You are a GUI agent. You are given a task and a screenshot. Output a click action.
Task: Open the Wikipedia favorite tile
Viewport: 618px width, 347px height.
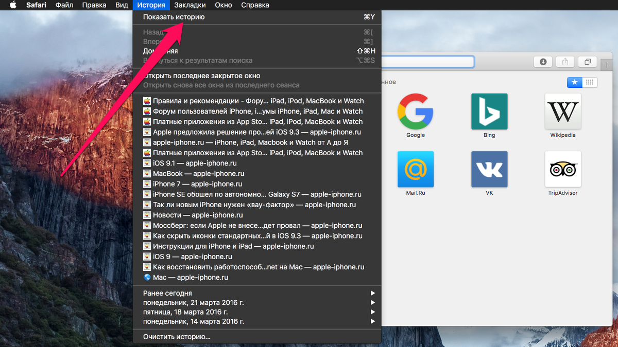pyautogui.click(x=563, y=111)
